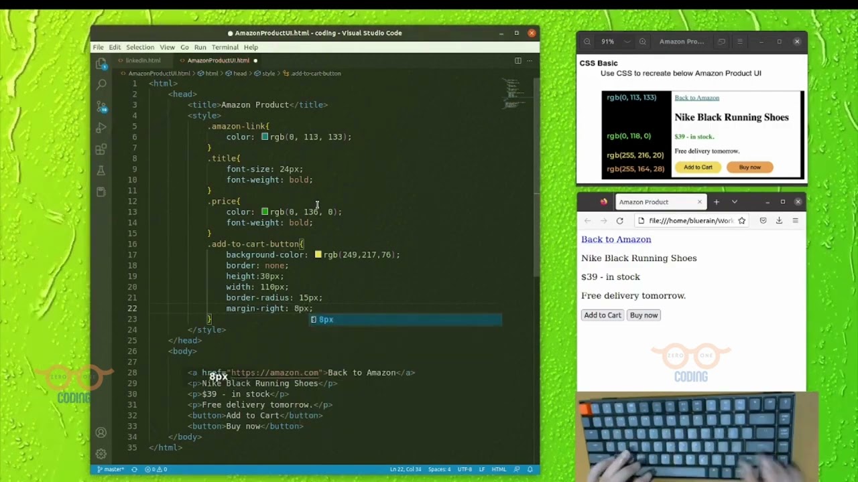Zoom out in the document viewer
The width and height of the screenshot is (858, 482).
point(587,42)
